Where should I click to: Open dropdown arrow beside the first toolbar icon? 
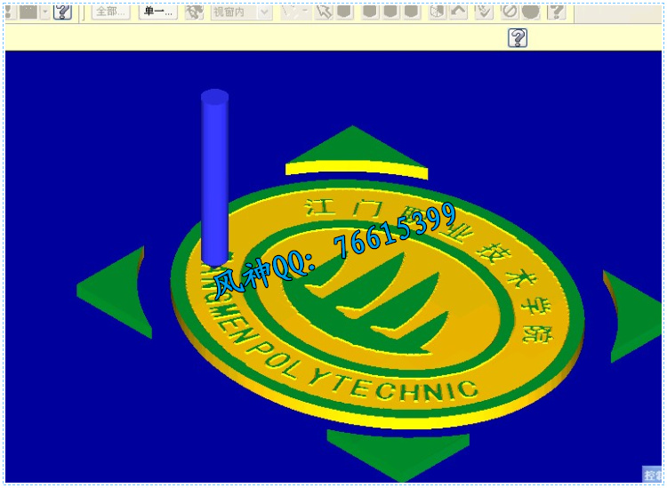point(45,12)
